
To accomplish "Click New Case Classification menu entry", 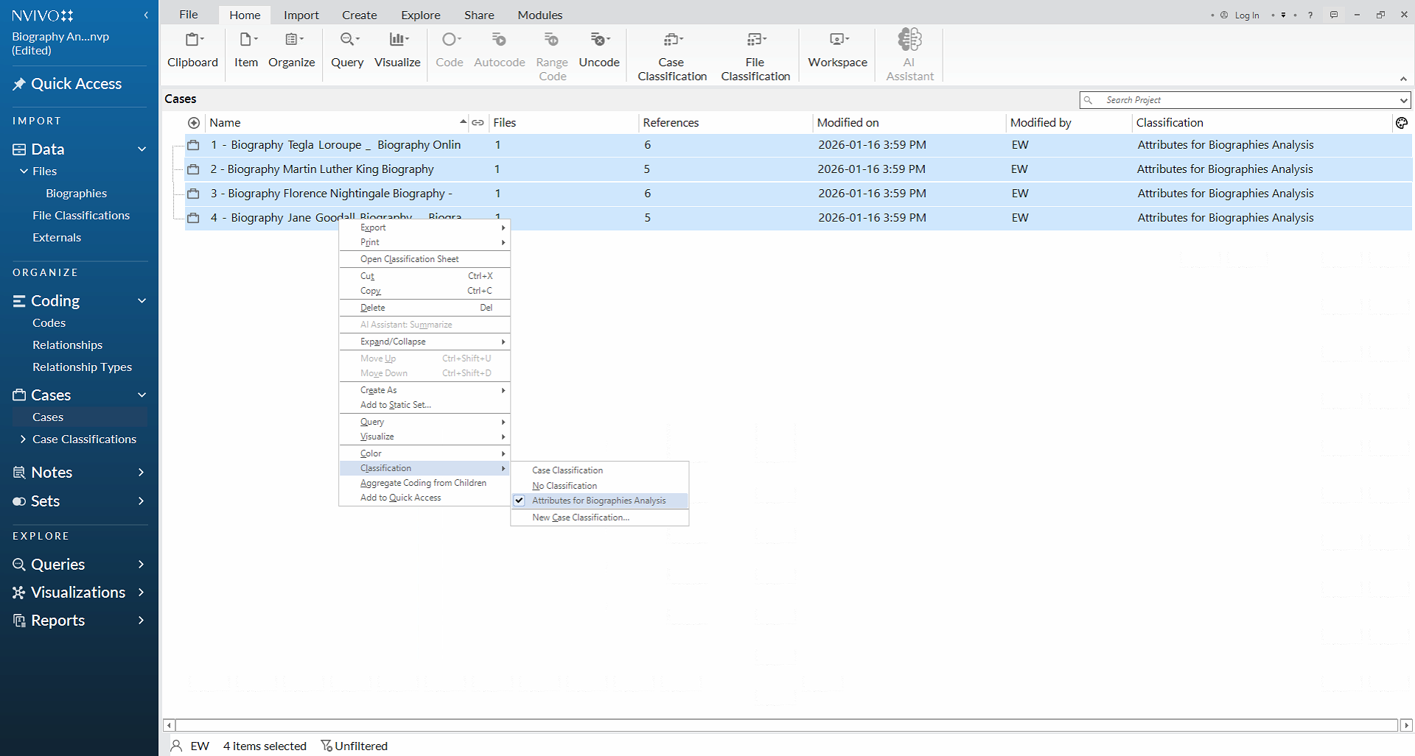I will point(581,517).
